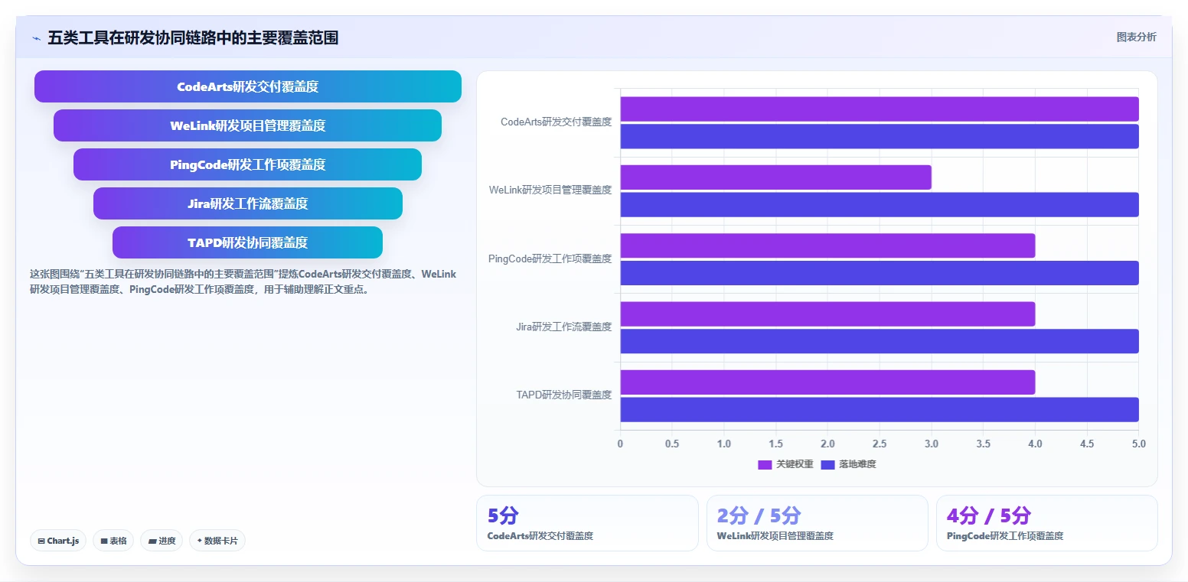The height and width of the screenshot is (582, 1188).
Task: Click the PingCode研发工作项覆盖度 funnel bar
Action: (248, 164)
